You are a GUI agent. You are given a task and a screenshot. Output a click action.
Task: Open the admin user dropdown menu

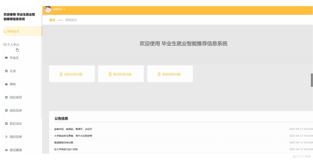[x=57, y=9]
